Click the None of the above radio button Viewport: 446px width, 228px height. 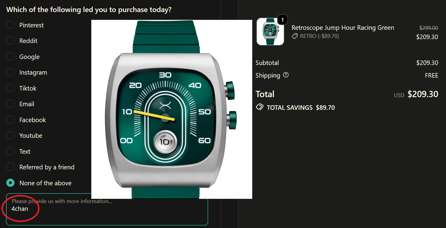coord(11,183)
